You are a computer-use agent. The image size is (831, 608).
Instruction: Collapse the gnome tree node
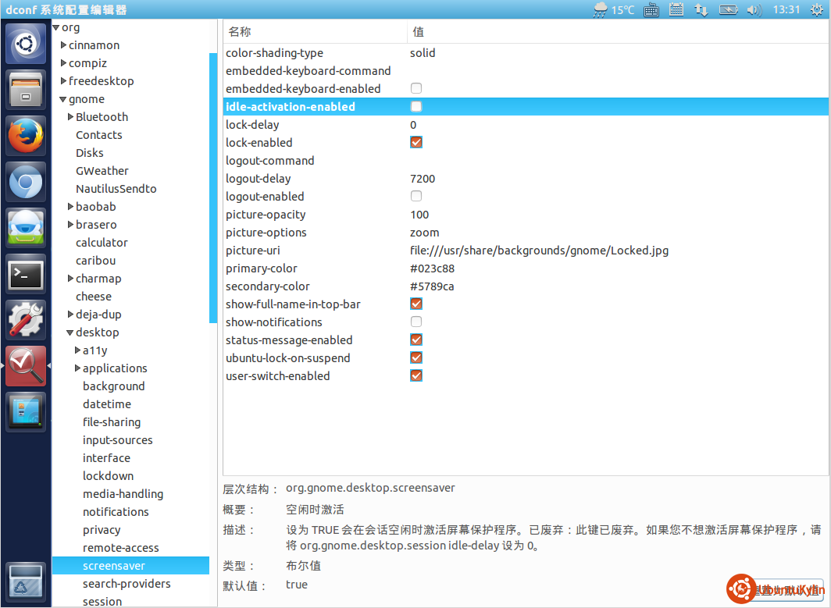tap(63, 99)
